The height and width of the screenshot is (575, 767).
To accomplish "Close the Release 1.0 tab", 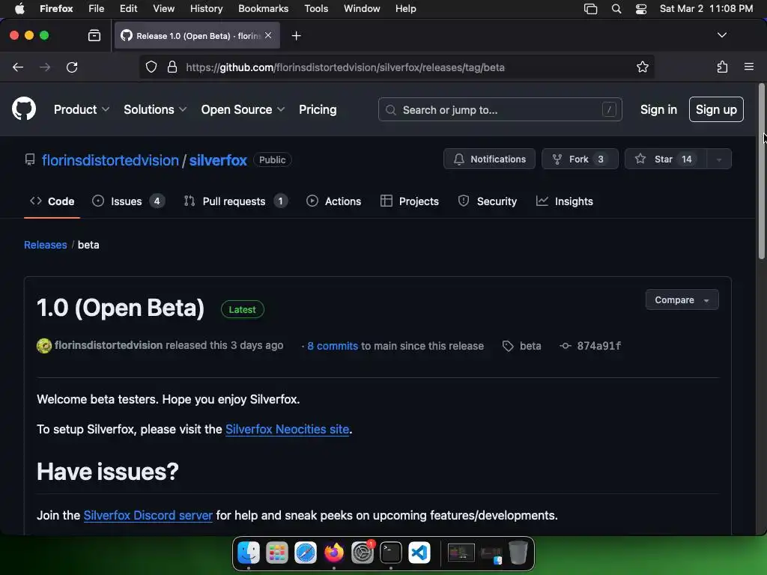I will (268, 35).
